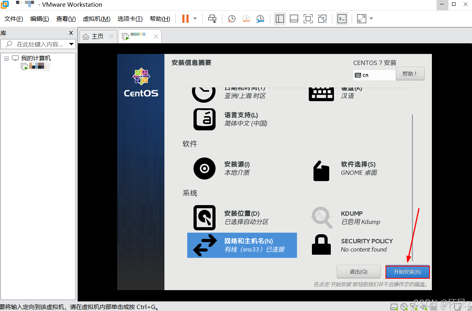The width and height of the screenshot is (472, 311).
Task: Click the CENTOS 7 安装 title text
Action: 375,63
